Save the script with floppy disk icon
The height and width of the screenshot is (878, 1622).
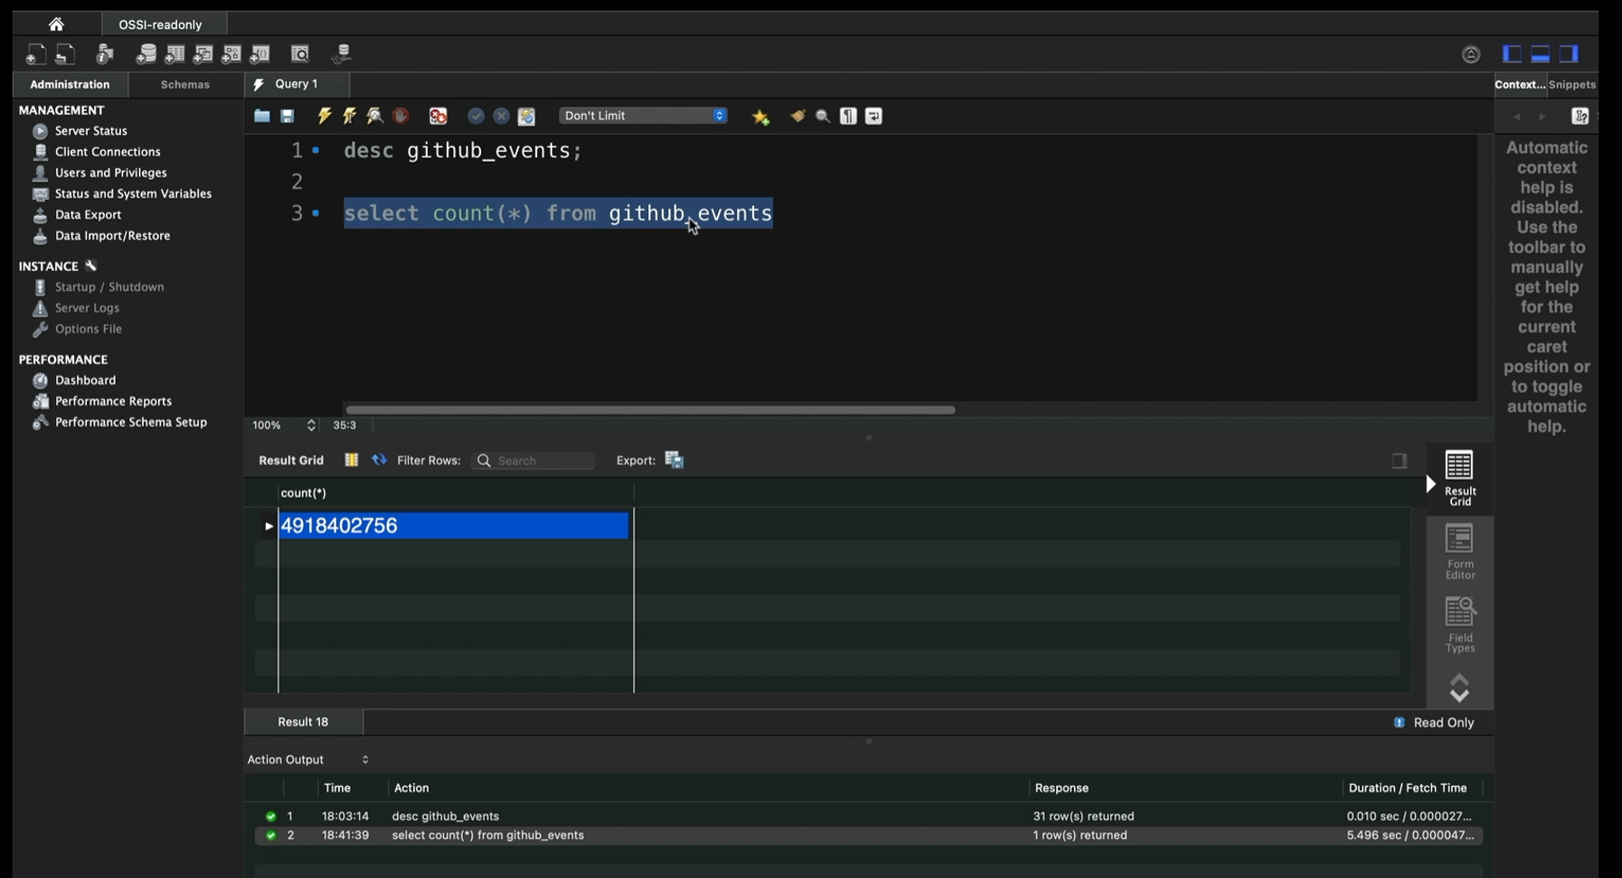[x=288, y=116]
